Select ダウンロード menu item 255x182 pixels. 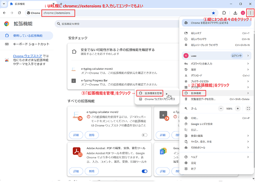pos(217,76)
